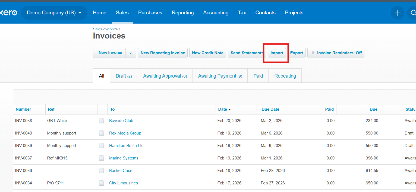Click the Xero logo

click(x=8, y=13)
